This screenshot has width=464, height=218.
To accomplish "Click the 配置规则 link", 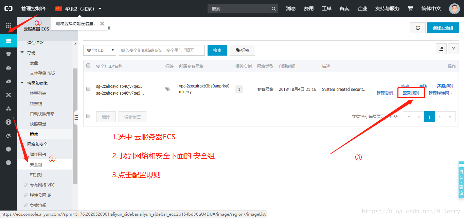I will 411,93.
